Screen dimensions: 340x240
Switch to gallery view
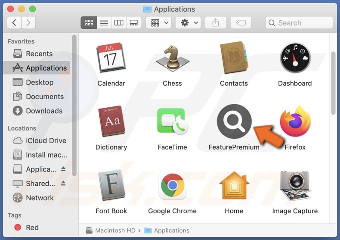coord(133,22)
